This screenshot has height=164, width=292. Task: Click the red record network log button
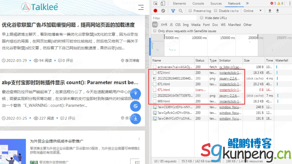[155, 11]
